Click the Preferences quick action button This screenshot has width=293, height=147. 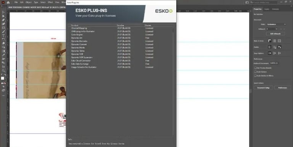[282, 88]
